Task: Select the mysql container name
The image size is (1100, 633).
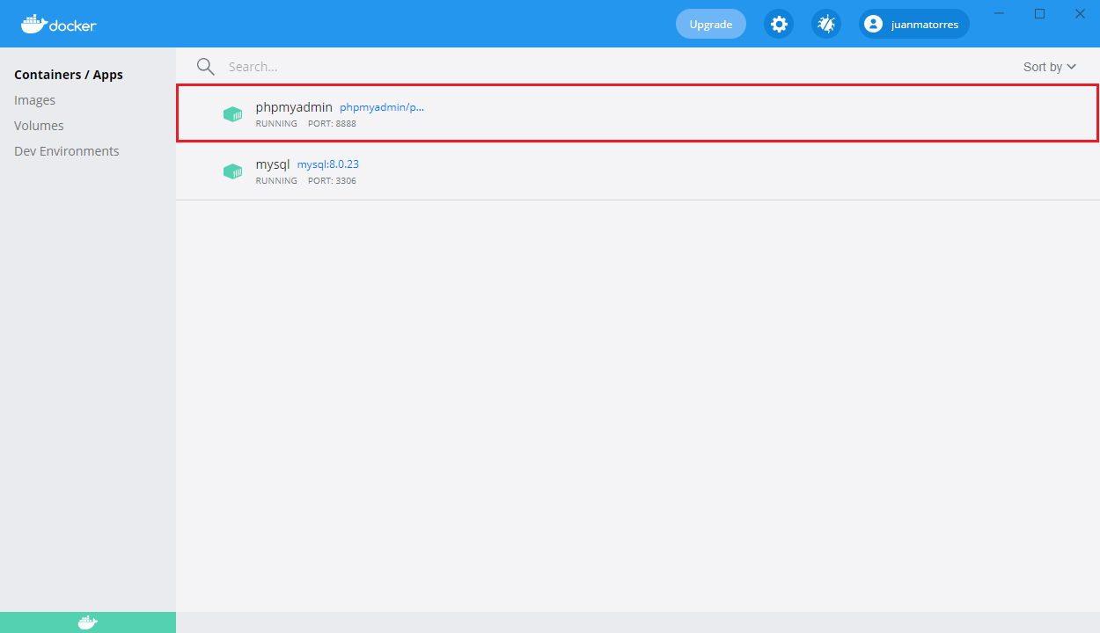Action: (273, 164)
